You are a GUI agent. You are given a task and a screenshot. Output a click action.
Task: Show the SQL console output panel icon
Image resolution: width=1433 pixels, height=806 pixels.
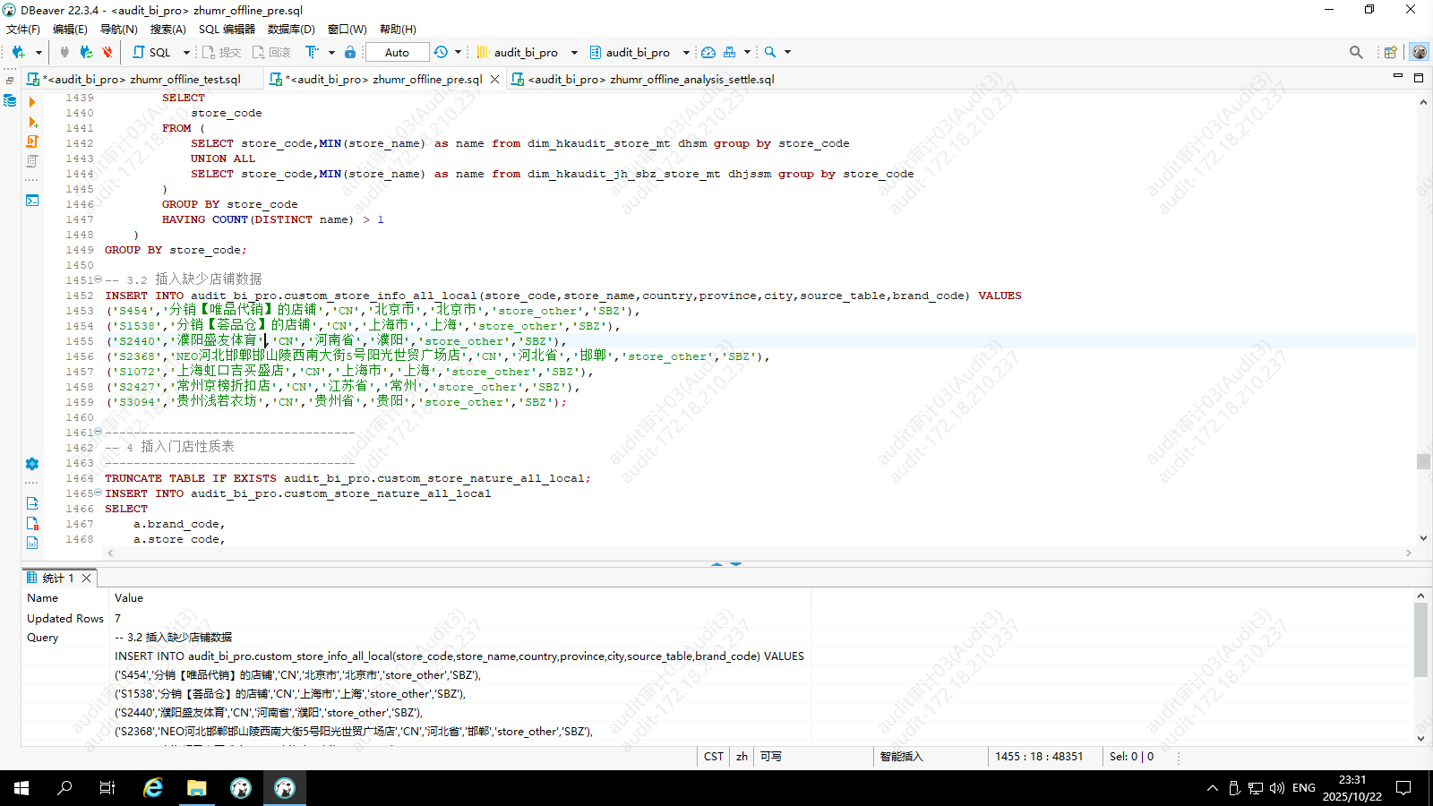point(32,201)
